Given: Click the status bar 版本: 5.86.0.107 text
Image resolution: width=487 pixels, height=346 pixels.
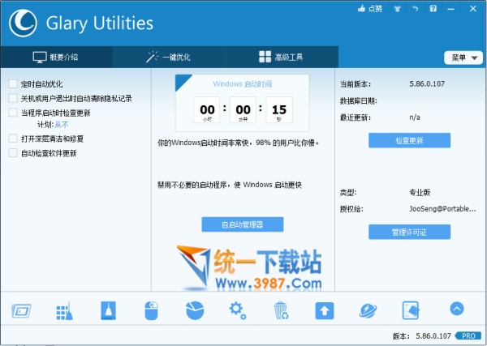Looking at the screenshot, I should point(422,335).
